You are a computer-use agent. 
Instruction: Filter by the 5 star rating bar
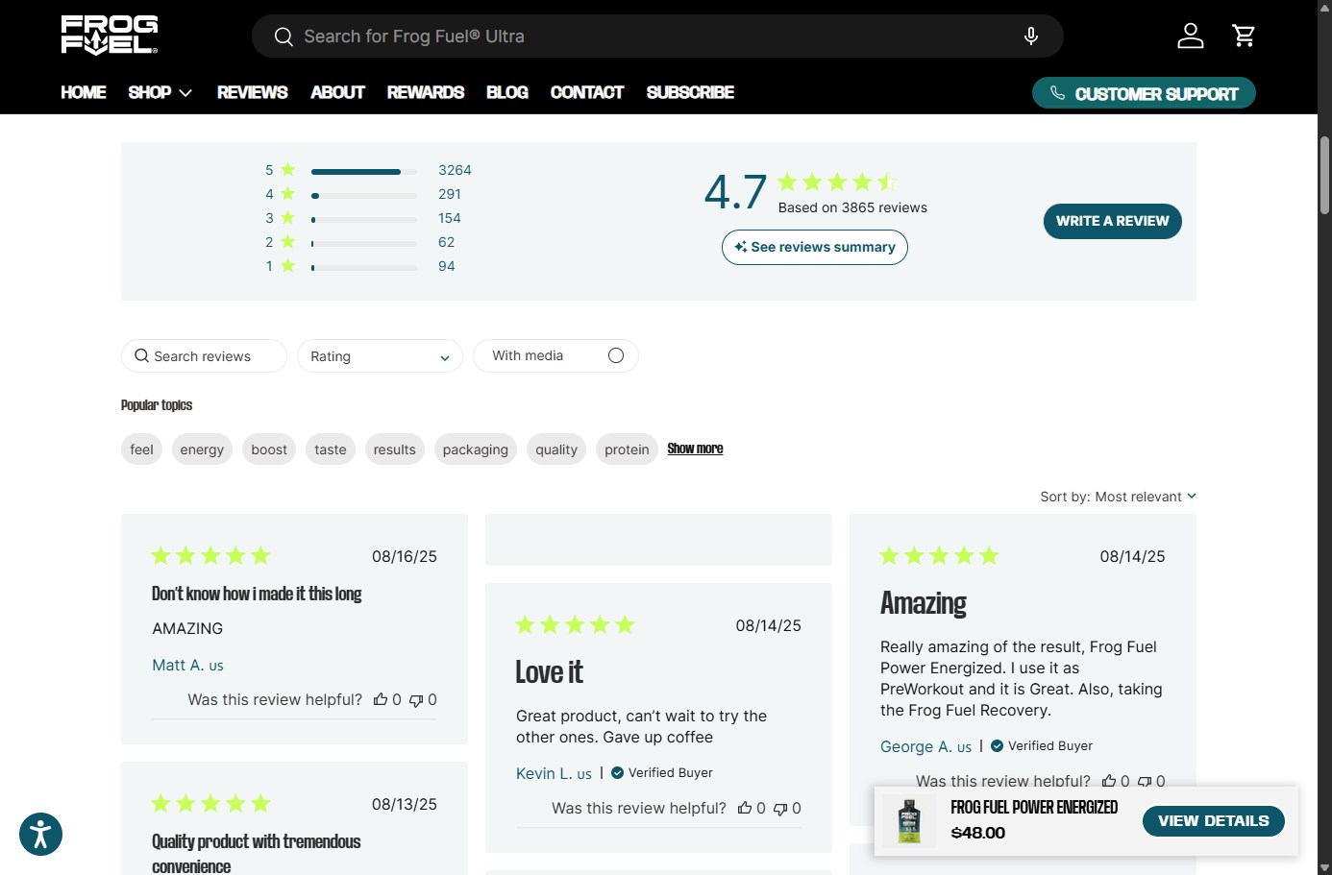363,171
